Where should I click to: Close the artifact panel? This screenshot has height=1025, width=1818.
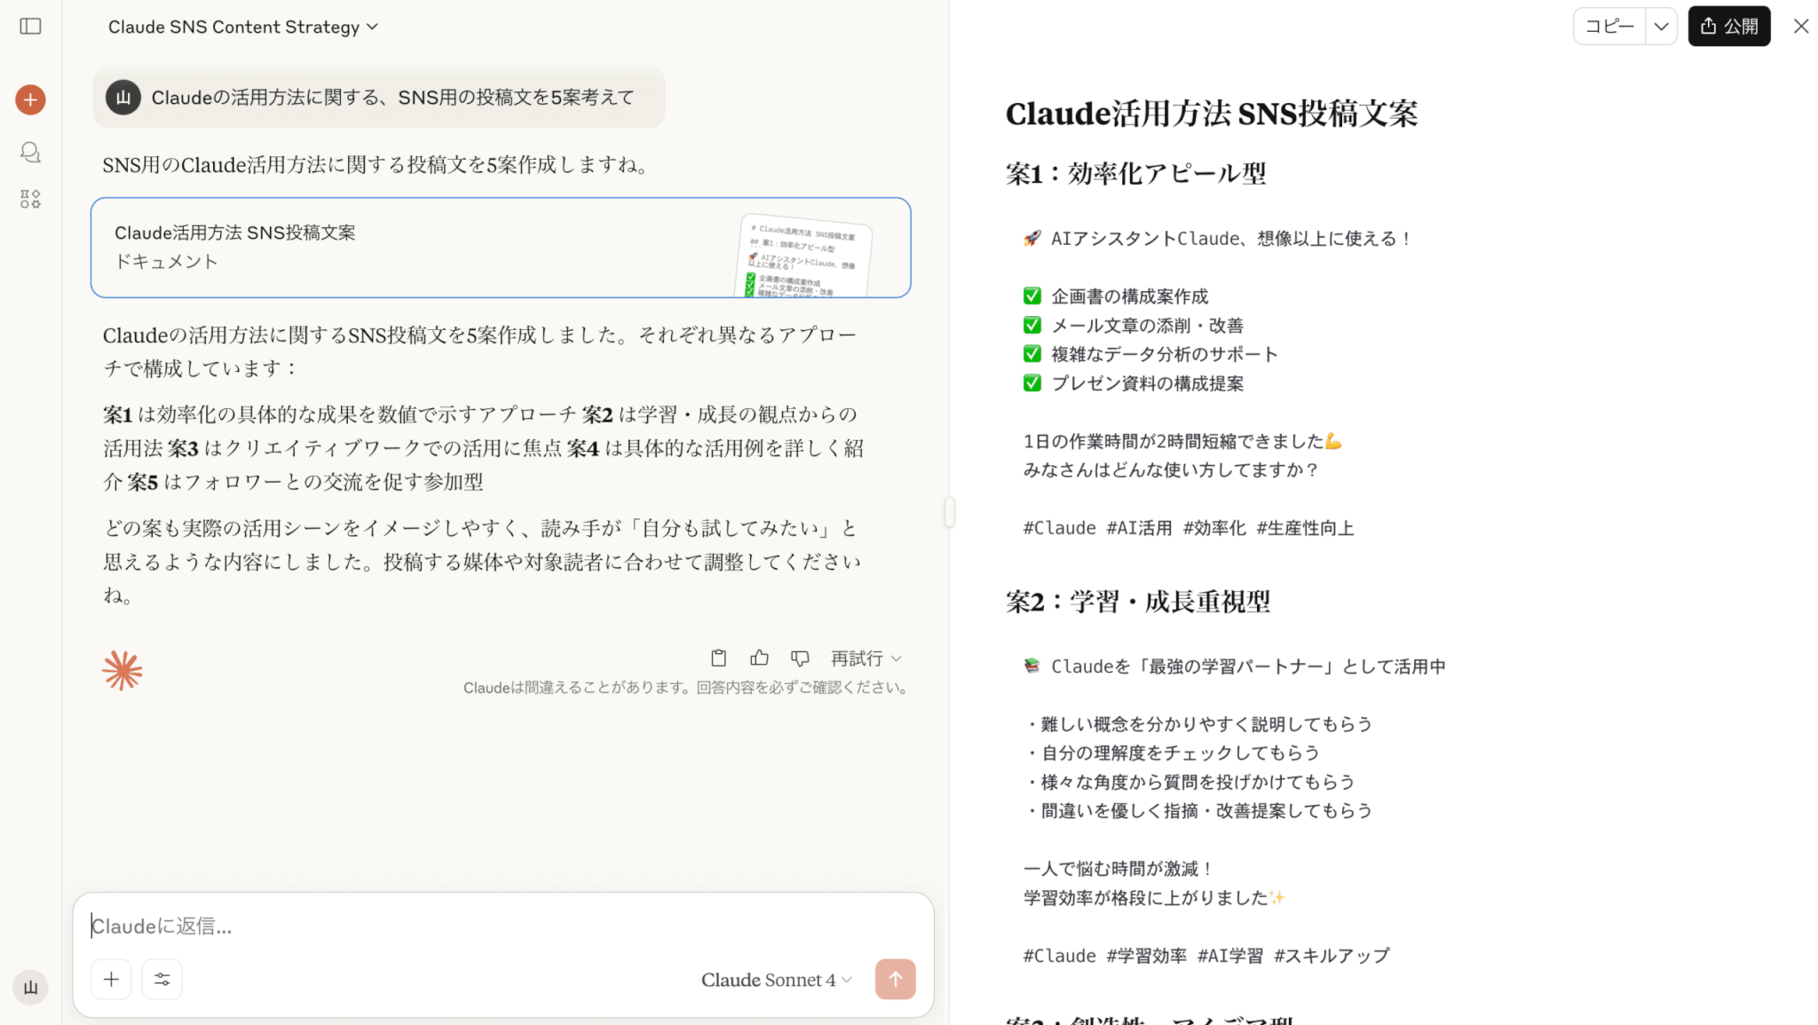point(1800,27)
